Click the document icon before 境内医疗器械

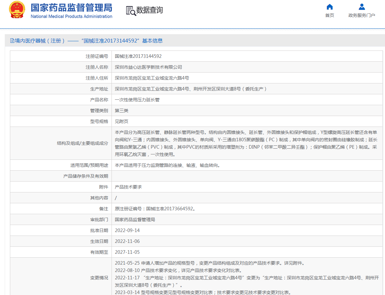click(x=12, y=41)
